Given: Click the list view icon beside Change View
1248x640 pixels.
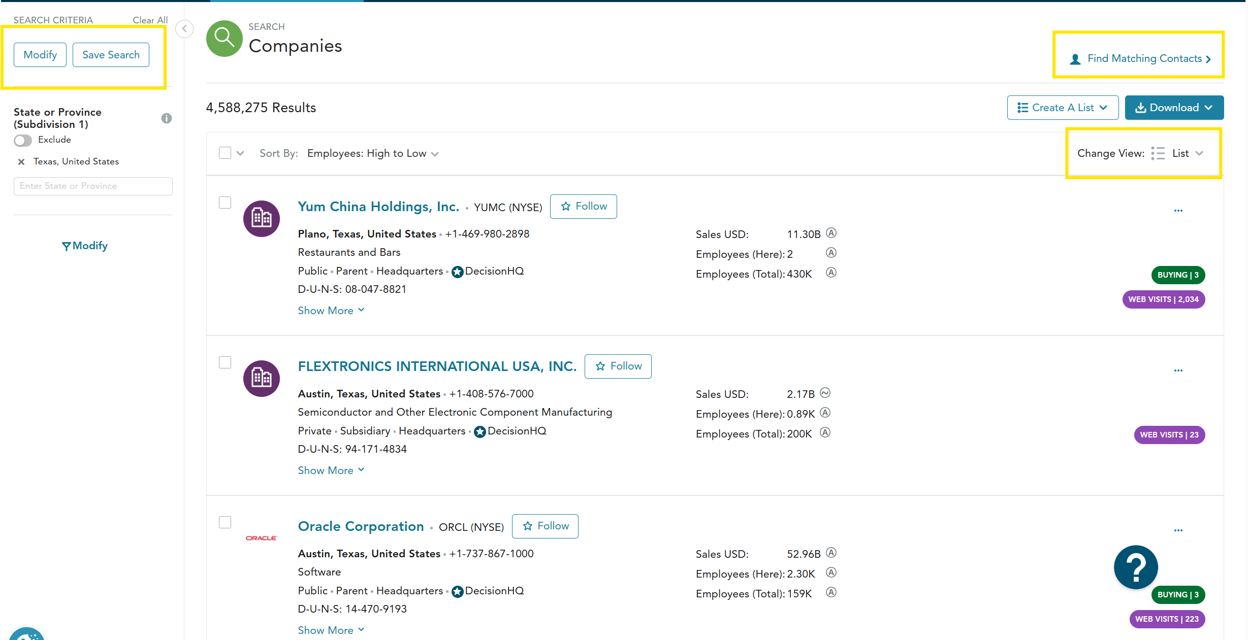Looking at the screenshot, I should click(x=1158, y=153).
